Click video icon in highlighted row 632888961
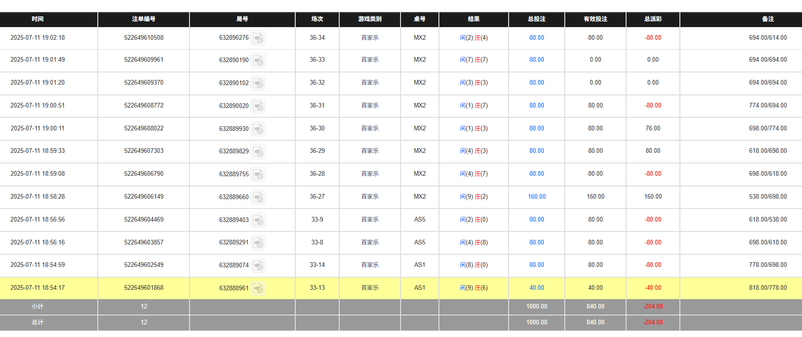Screen dimensions: 802x337 [x=258, y=288]
